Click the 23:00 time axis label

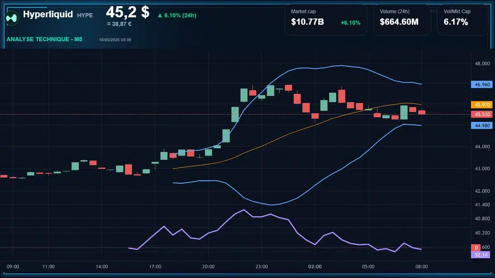pos(262,266)
